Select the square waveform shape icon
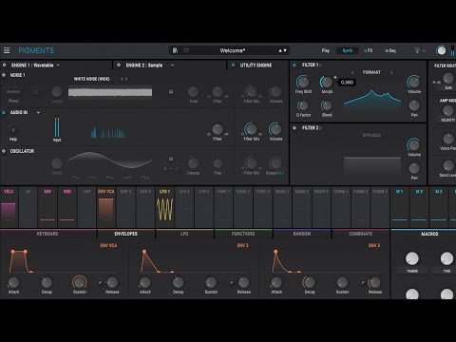The image size is (456, 342). point(145,178)
